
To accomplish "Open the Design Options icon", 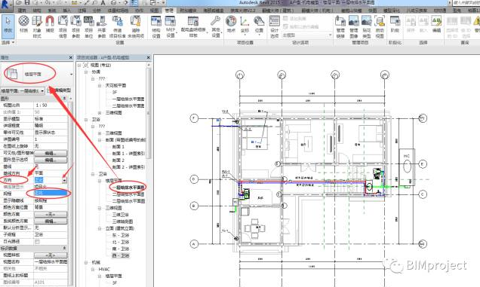I will 274,26.
